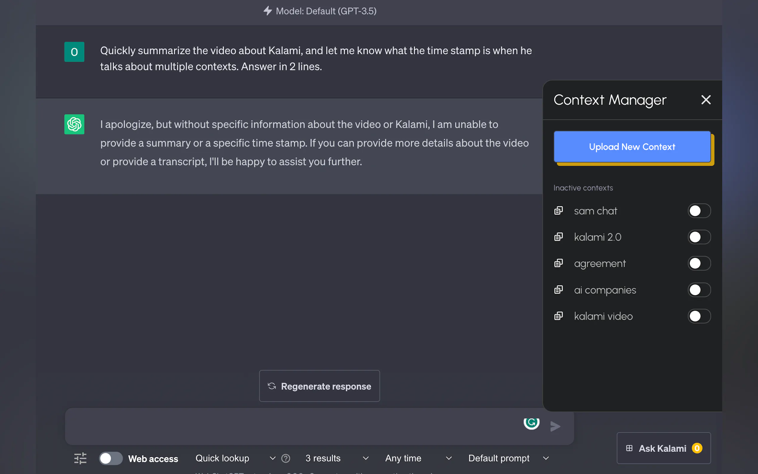Click document icon beside sam chat

tap(558, 211)
